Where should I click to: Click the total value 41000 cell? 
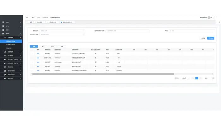coord(119,66)
